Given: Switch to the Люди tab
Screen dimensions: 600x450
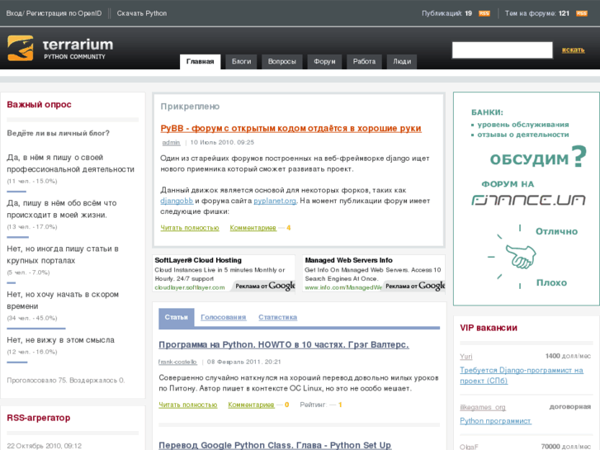Looking at the screenshot, I should click(402, 62).
